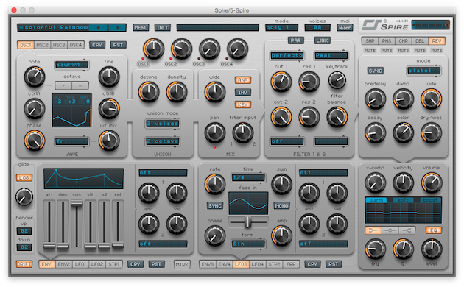464x287 pixels.
Task: Click the filter LINK button
Action: coord(322,40)
